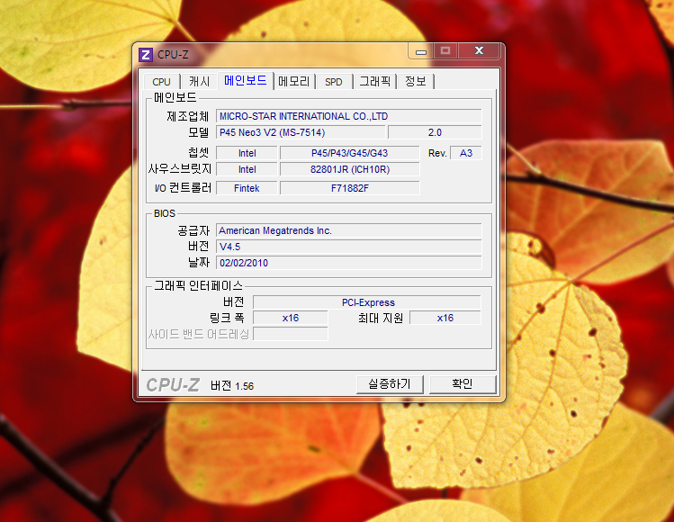The height and width of the screenshot is (522, 674).
Task: Minimize the CPU-Z window
Action: pyautogui.click(x=421, y=51)
